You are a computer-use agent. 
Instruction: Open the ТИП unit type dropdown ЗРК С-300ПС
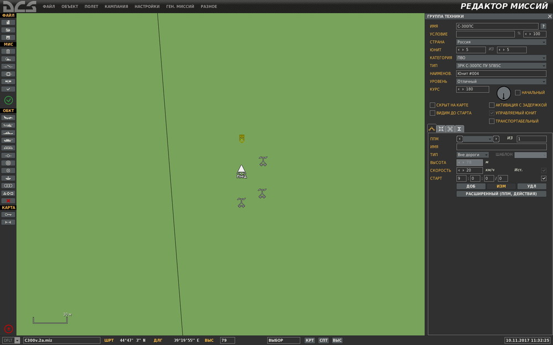pyautogui.click(x=501, y=66)
